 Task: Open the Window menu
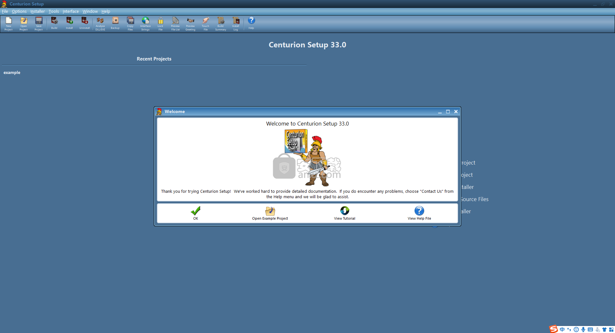pos(90,11)
